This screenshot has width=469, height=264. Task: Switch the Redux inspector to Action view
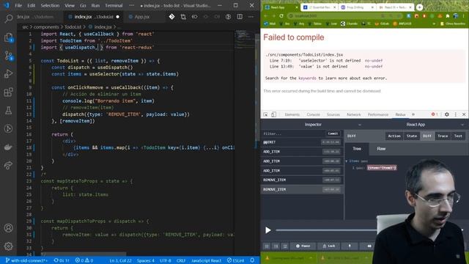point(394,136)
